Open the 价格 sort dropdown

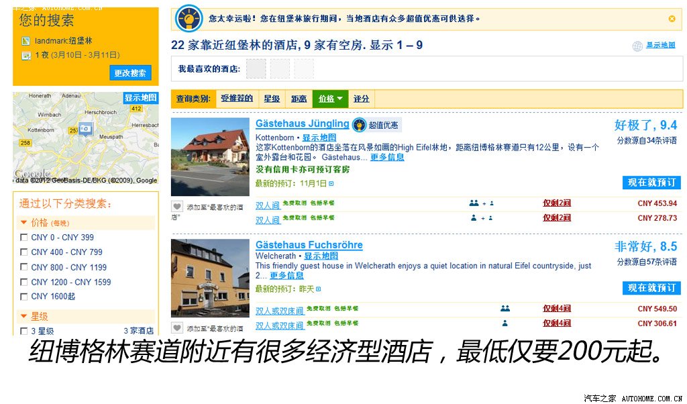pyautogui.click(x=330, y=99)
